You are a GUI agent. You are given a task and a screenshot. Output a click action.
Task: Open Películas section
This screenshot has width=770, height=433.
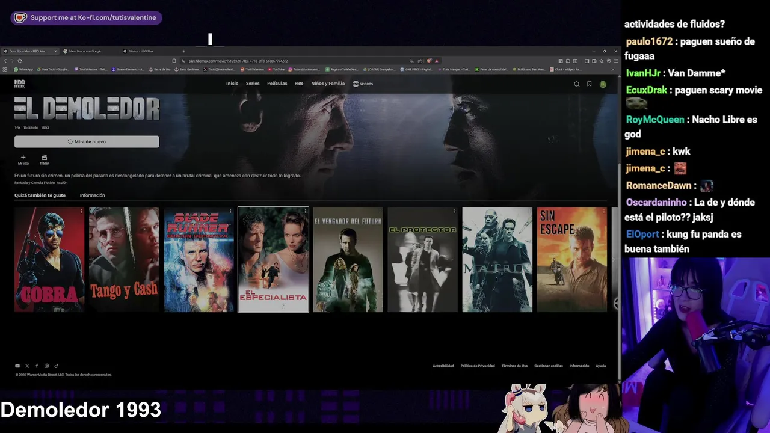pos(277,84)
